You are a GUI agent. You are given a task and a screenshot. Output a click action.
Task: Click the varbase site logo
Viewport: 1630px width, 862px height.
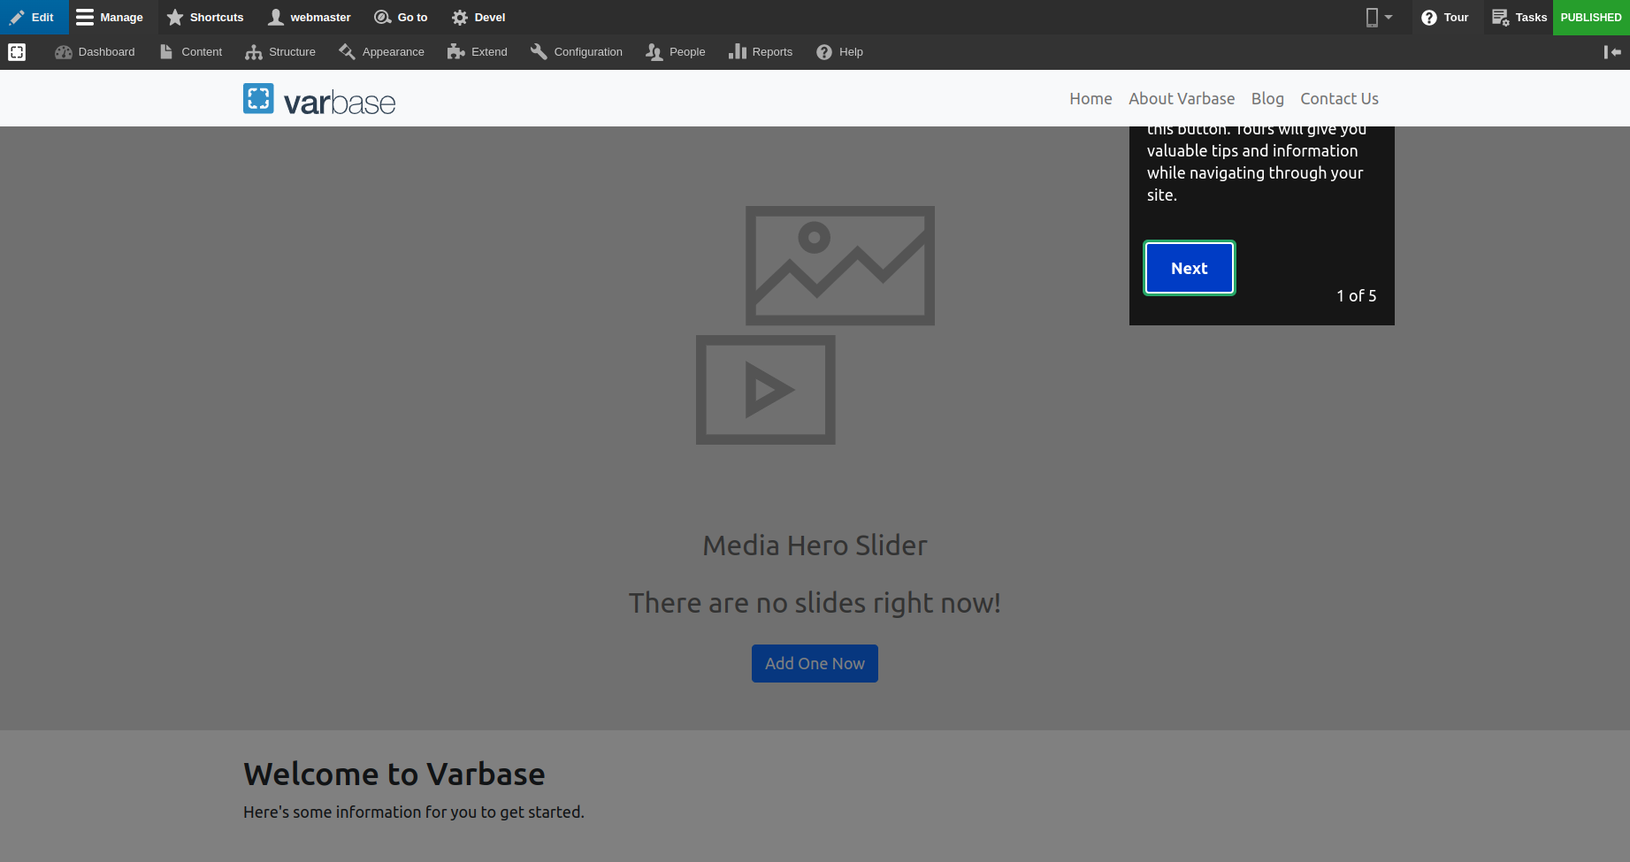(319, 100)
